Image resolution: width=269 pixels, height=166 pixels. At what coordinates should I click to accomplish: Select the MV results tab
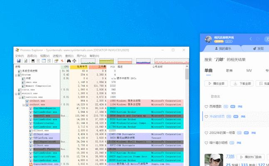[249, 71]
